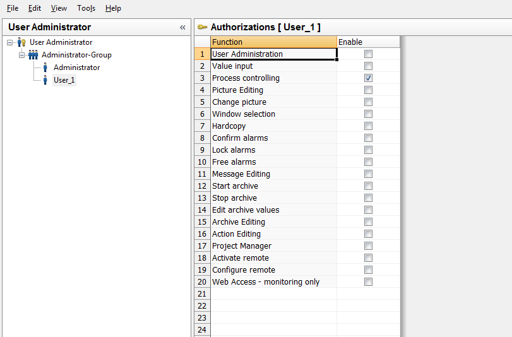Select the Value input function cell
Image resolution: width=512 pixels, height=337 pixels.
coord(273,66)
